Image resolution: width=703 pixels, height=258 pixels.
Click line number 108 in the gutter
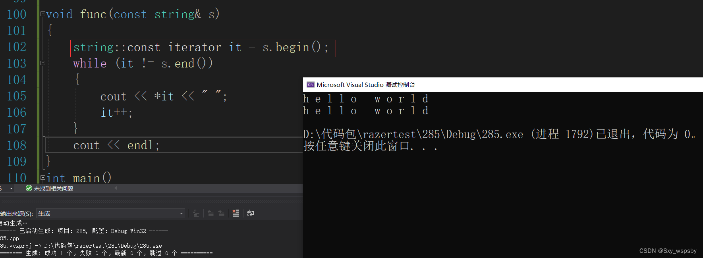(x=17, y=145)
